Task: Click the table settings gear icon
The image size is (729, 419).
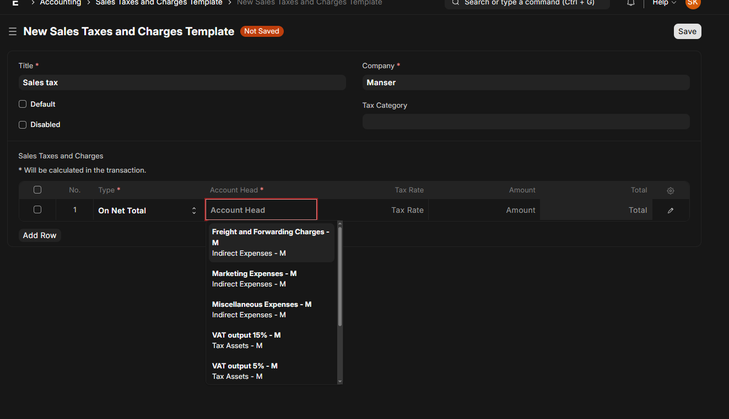Action: (x=671, y=190)
